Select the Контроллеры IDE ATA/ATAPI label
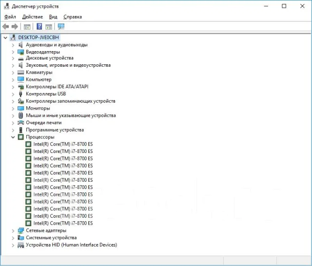 (x=57, y=87)
